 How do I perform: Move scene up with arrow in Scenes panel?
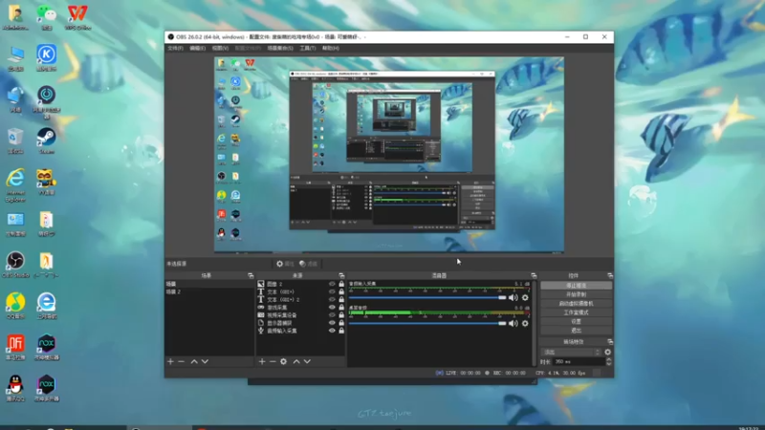[x=194, y=362]
